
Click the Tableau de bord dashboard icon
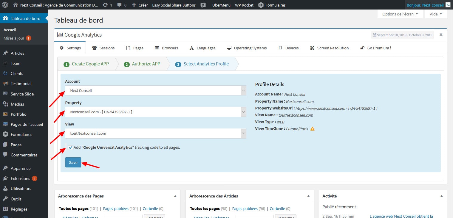(5, 18)
